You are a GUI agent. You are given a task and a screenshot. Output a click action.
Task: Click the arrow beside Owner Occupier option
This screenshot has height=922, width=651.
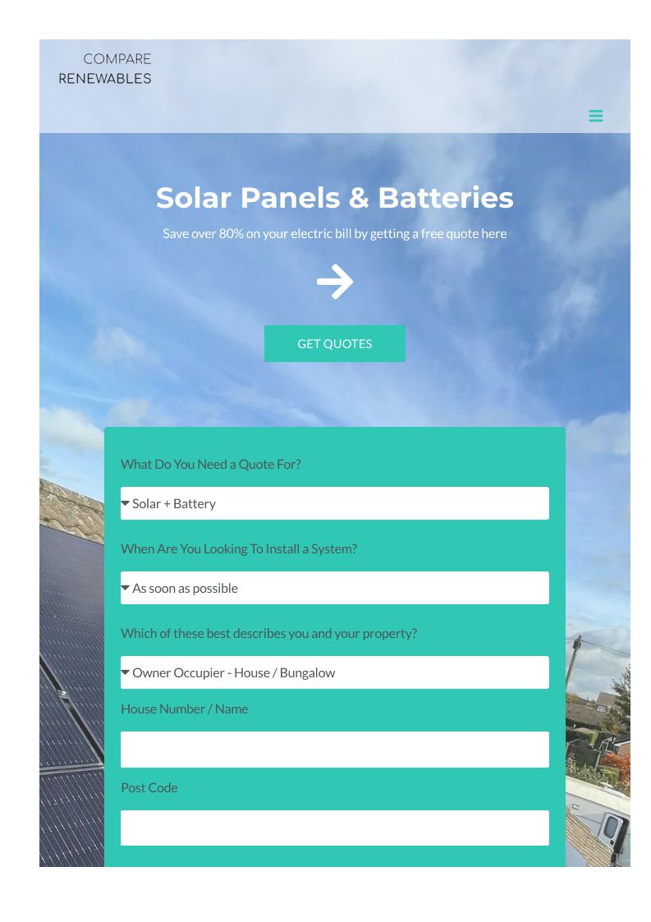pos(126,672)
